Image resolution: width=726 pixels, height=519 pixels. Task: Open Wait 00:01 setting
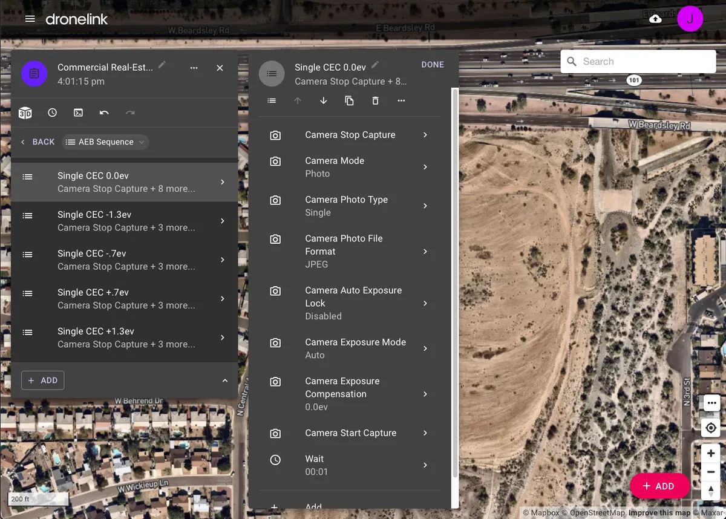350,465
